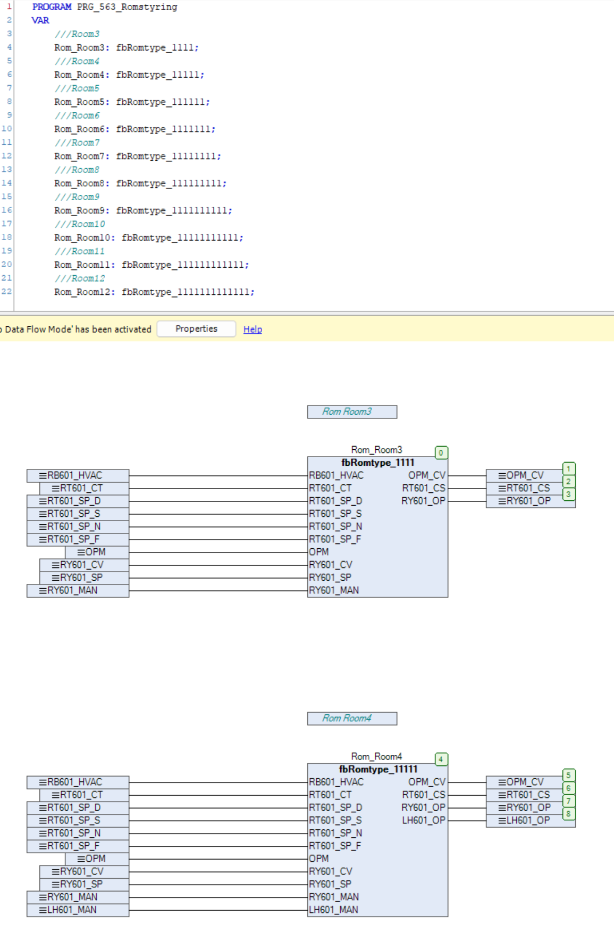Screen dimensions: 614x940
Task: Select the Rom_Room3 instance name above the block
Action: point(376,450)
